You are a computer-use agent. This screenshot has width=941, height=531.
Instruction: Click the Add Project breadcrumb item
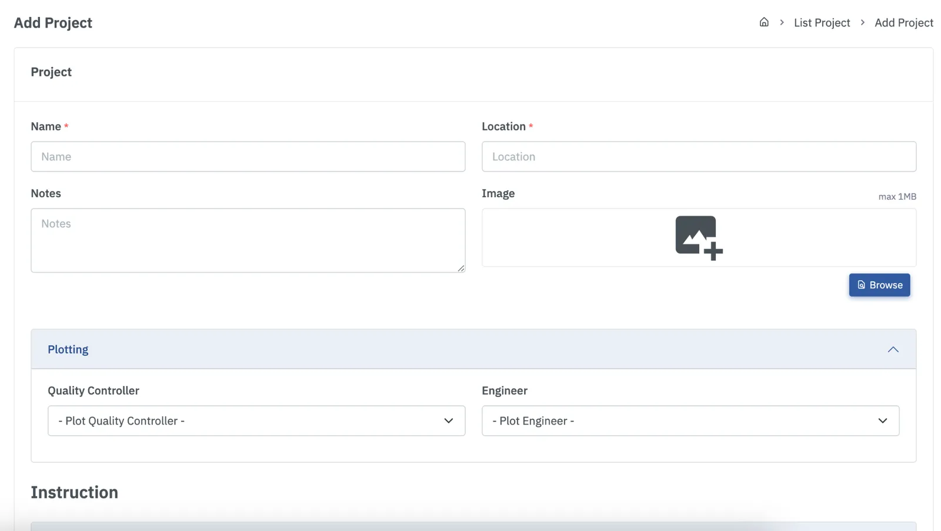coord(903,23)
